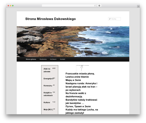Click the 334 count beside Książki w odcinkach
146x123 pixels.
(x=54, y=92)
